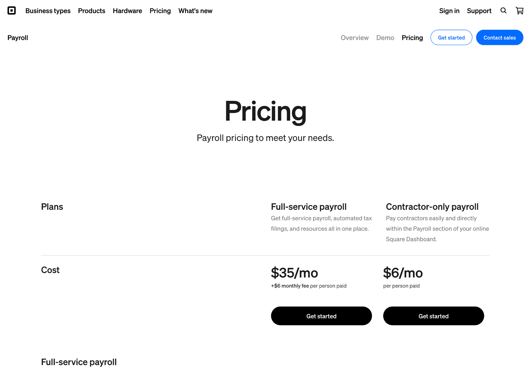The width and height of the screenshot is (532, 369).
Task: Expand the Business types menu
Action: tap(48, 11)
